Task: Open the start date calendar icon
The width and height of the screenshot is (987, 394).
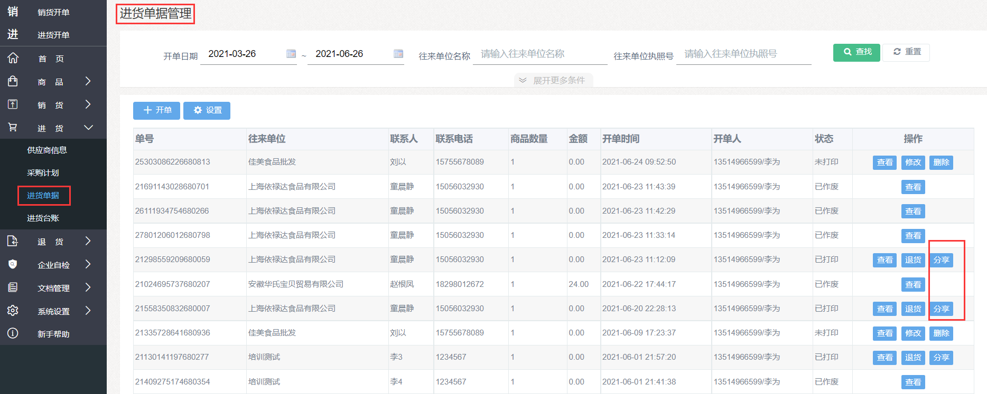Action: [291, 54]
